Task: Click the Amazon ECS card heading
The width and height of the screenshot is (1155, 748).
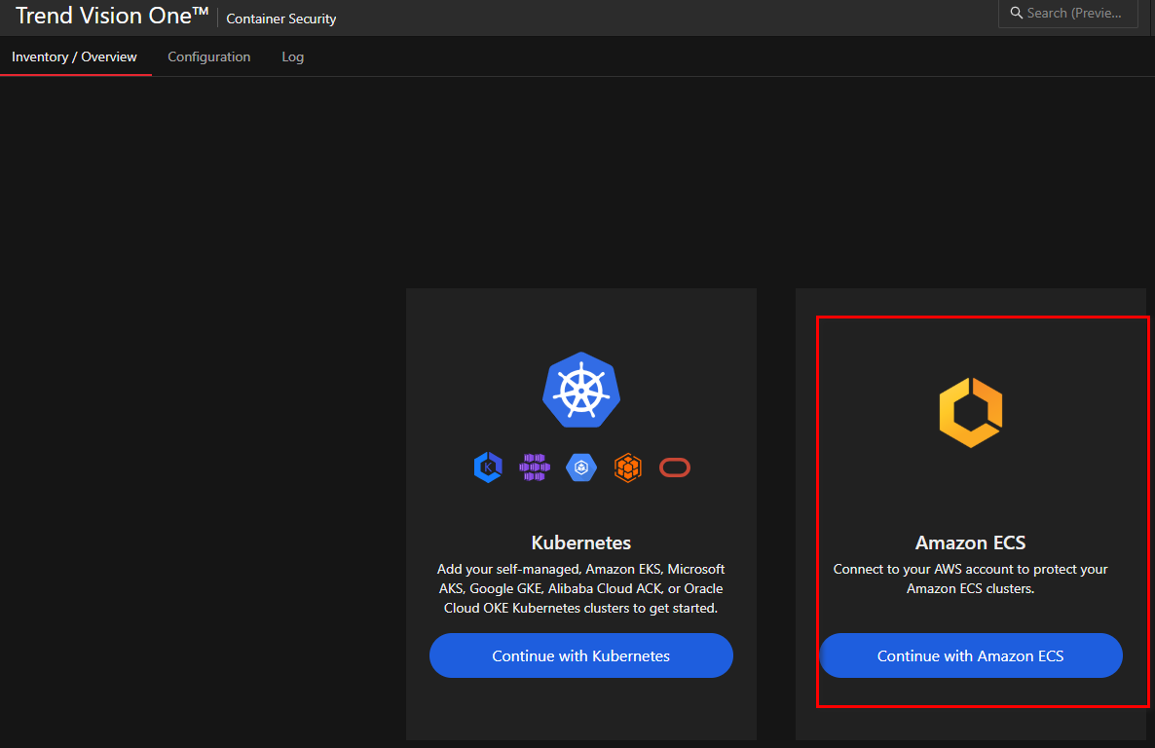Action: tap(970, 542)
